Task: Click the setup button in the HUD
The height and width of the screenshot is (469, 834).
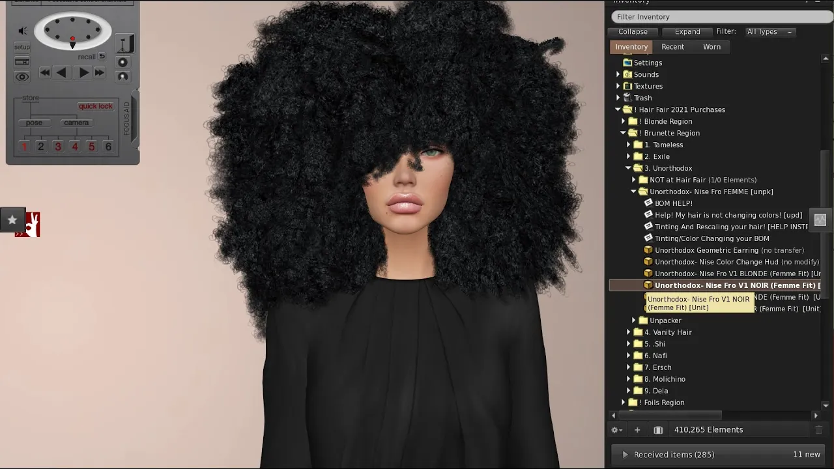Action: (x=22, y=47)
